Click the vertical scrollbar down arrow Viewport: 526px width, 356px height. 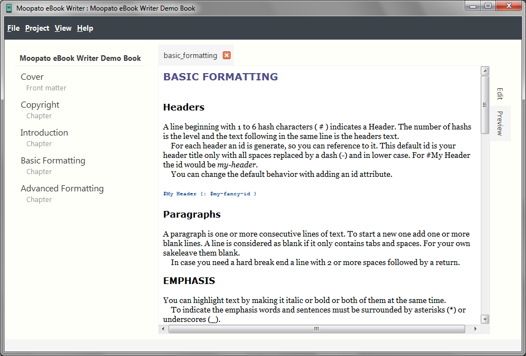[485, 319]
